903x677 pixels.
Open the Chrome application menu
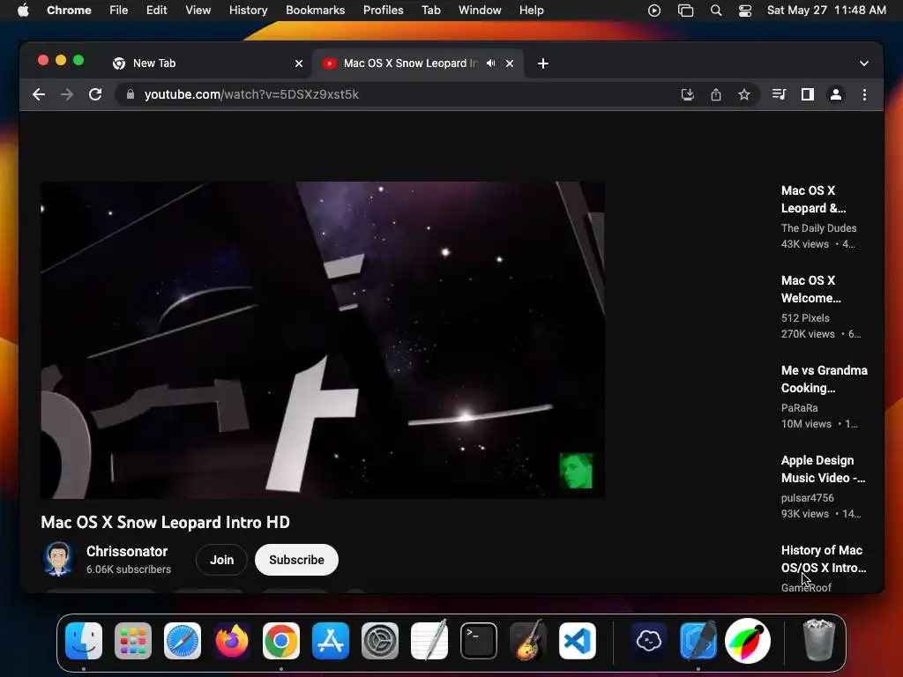tap(69, 11)
